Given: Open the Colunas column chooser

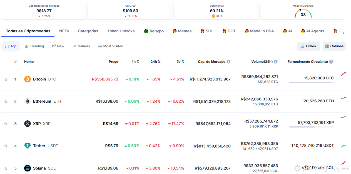Looking at the screenshot, I should pyautogui.click(x=334, y=46).
